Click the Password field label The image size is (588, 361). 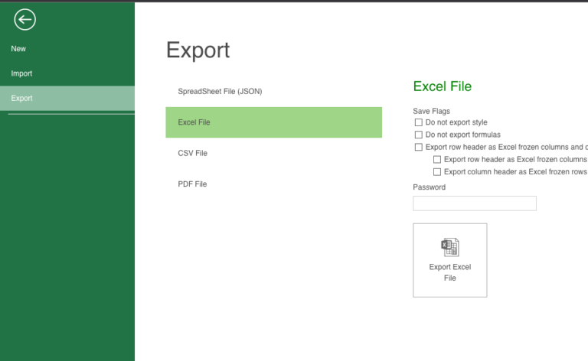coord(429,187)
